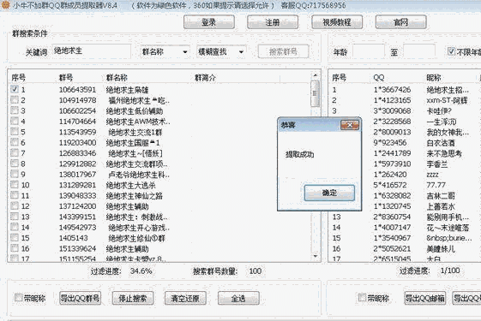Viewport: 481px width, 321px height.
Task: Click the 清空还原 reset button
Action: coord(185,298)
